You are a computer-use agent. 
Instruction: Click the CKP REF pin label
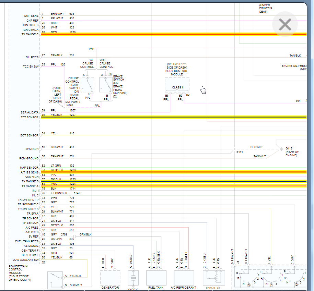[33, 21]
